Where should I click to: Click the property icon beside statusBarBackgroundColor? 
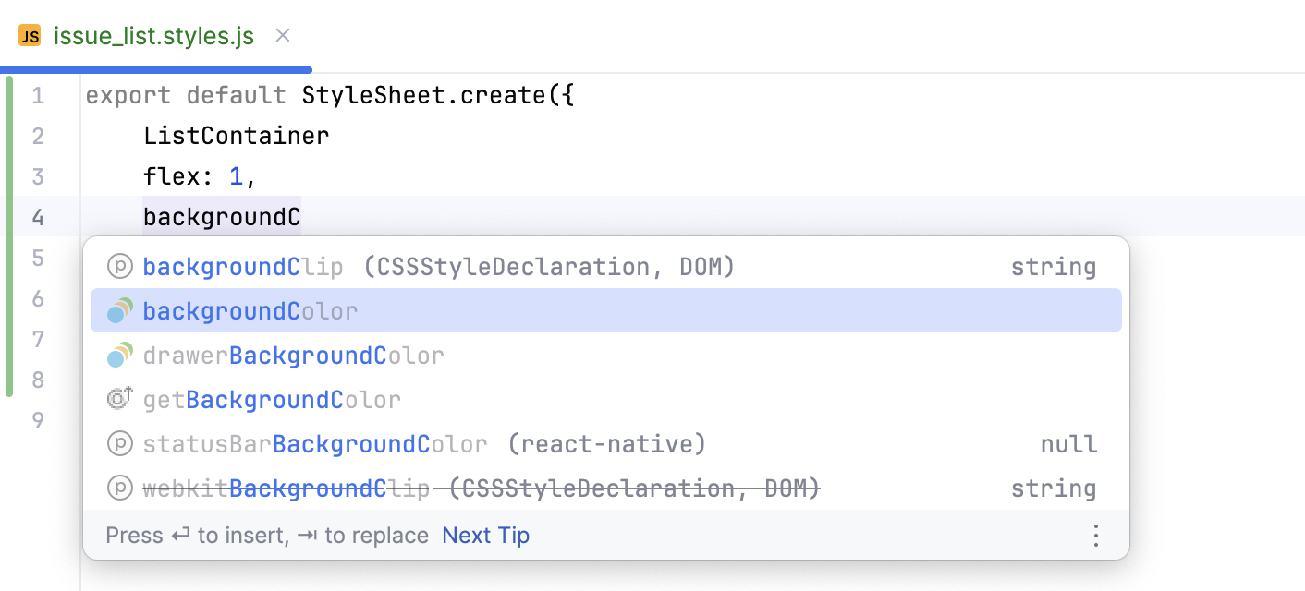tap(119, 443)
